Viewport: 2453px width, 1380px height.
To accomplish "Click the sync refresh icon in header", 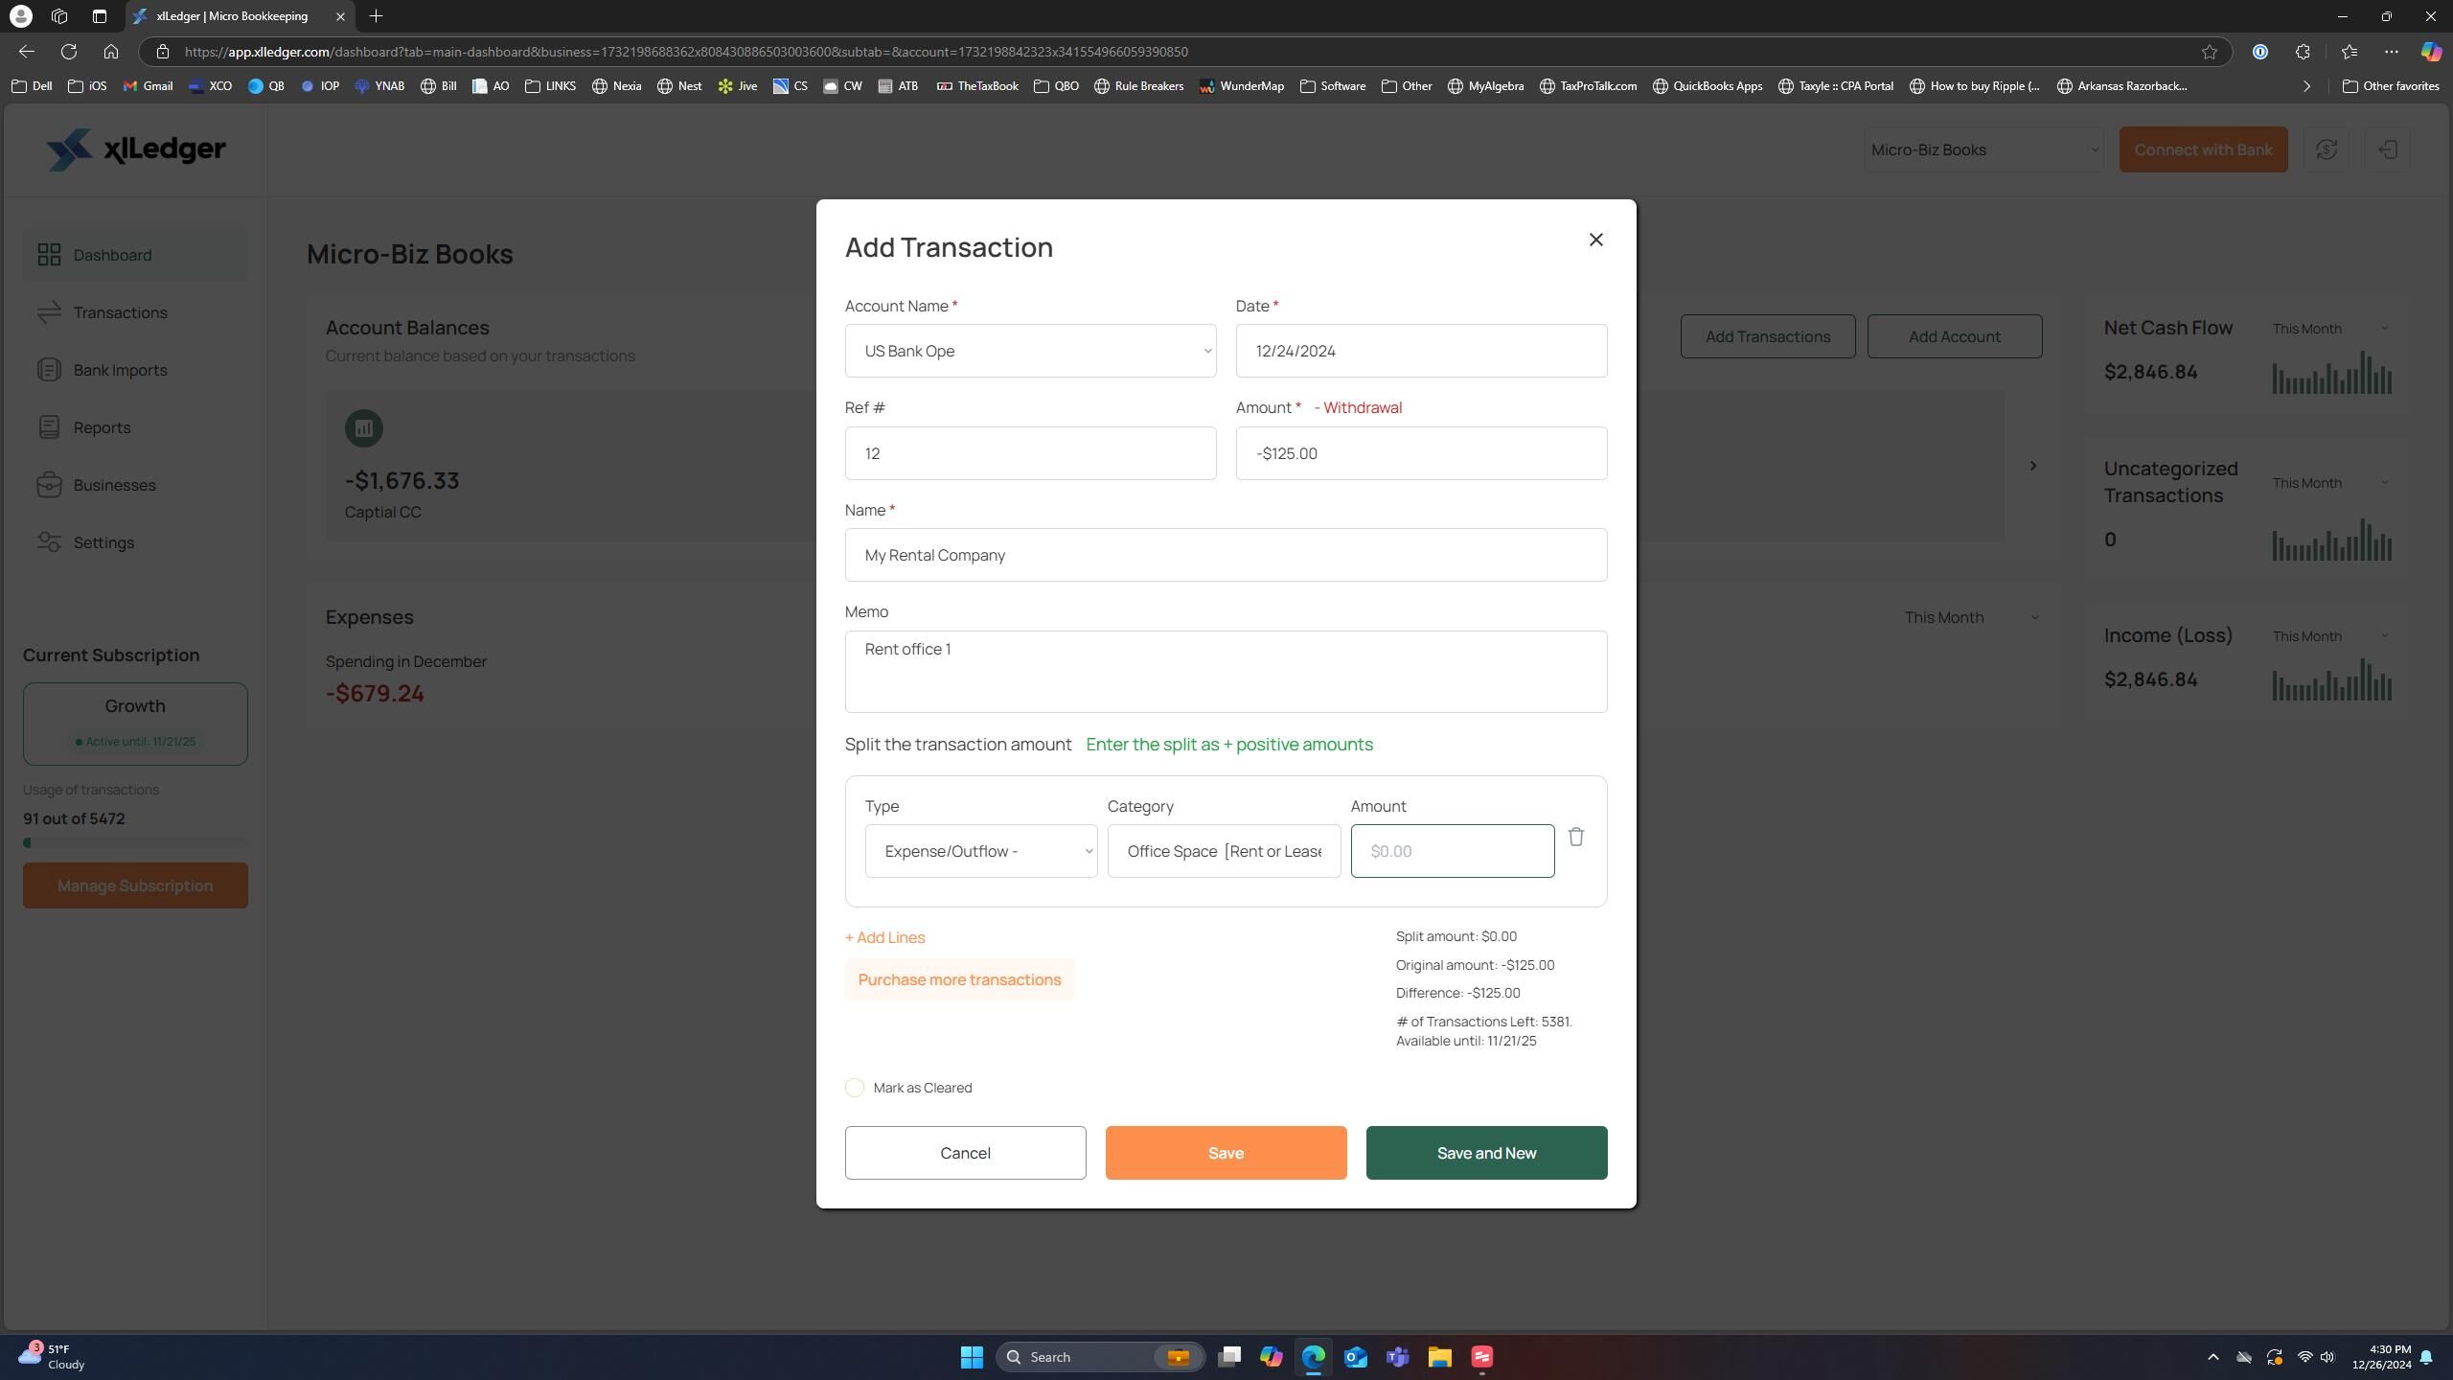I will point(2326,149).
